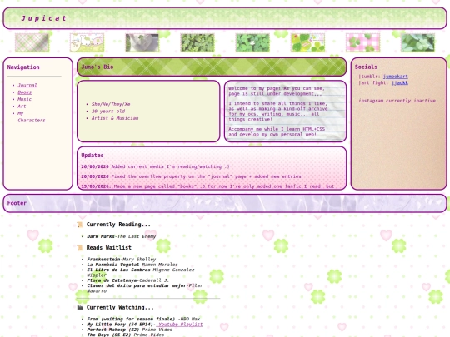450x337 pixels.
Task: Click Frankenstein-Mary Shelley entry
Action: [122, 260]
